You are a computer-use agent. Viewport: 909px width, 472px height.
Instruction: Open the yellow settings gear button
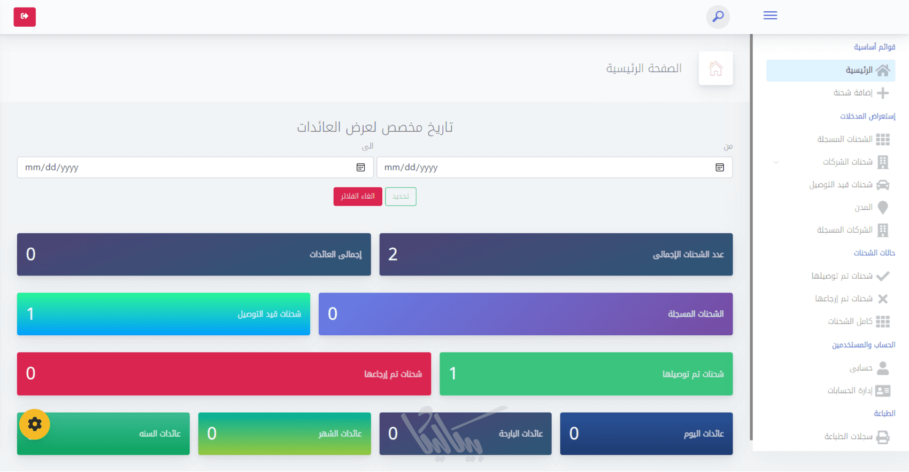(x=35, y=424)
